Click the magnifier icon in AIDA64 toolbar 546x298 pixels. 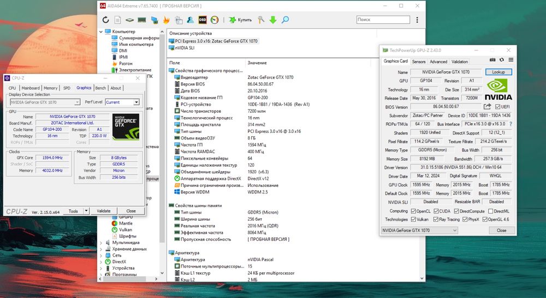coord(285,20)
